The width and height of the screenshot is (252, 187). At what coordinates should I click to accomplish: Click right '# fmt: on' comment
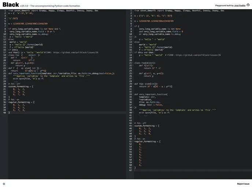[x=140, y=139]
